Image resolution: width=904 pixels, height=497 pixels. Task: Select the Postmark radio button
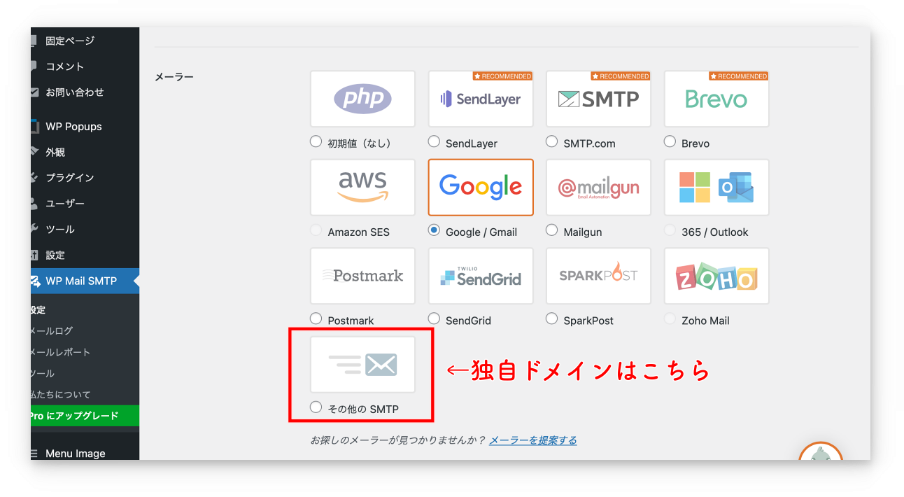click(316, 318)
